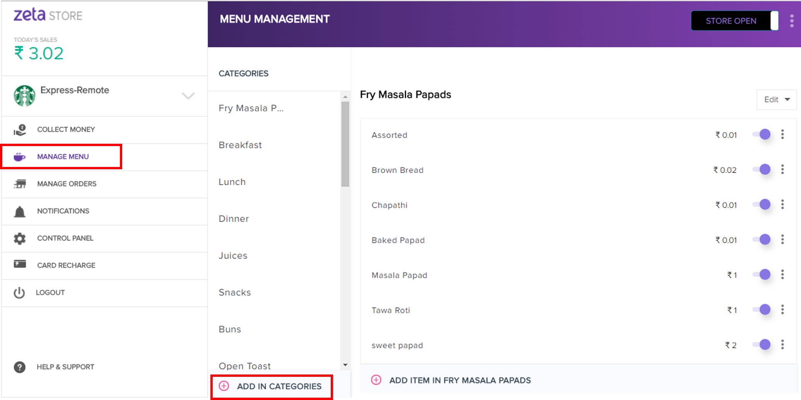Image resolution: width=801 pixels, height=400 pixels.
Task: Click the Help & Support question icon
Action: pos(20,367)
